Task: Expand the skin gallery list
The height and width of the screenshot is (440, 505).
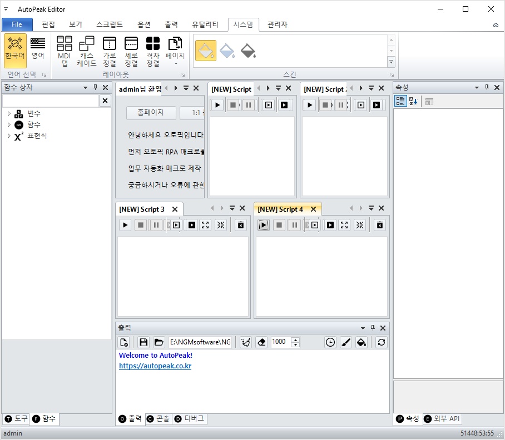Action: click(392, 62)
